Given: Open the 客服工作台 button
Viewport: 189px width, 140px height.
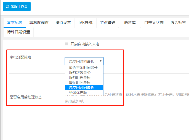Looking at the screenshot, I should point(17,6).
